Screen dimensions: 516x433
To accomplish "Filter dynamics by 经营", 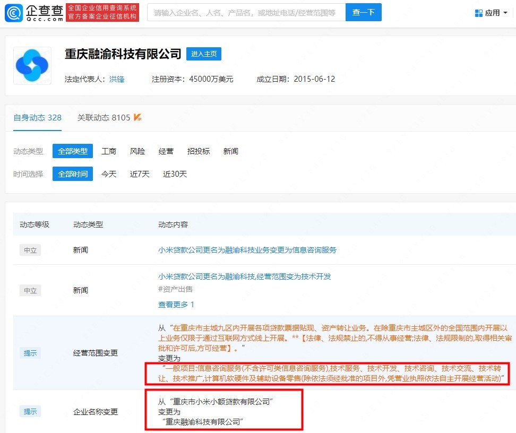I will tap(166, 151).
